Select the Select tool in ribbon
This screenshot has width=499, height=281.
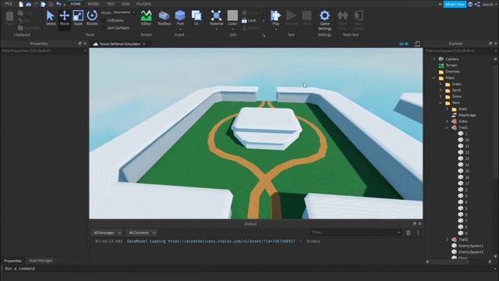[x=50, y=18]
